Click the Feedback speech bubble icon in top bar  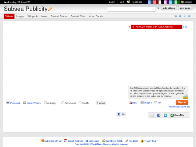[x=129, y=2]
